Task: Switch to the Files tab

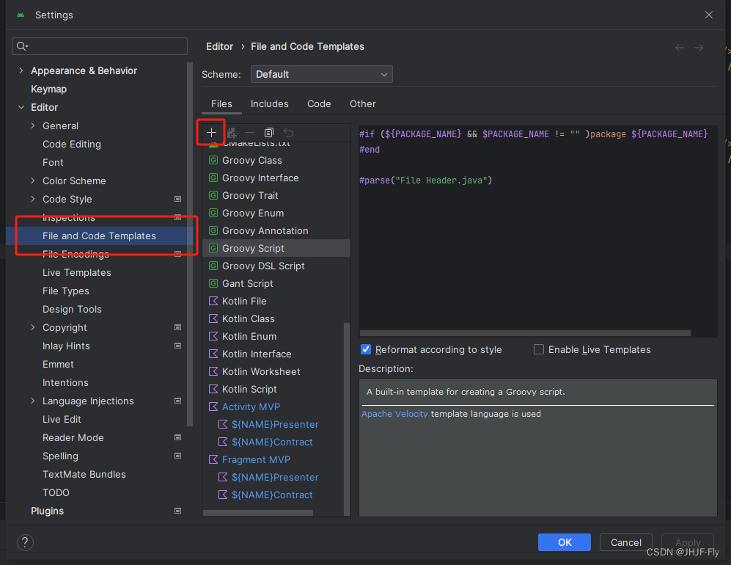Action: pyautogui.click(x=221, y=103)
